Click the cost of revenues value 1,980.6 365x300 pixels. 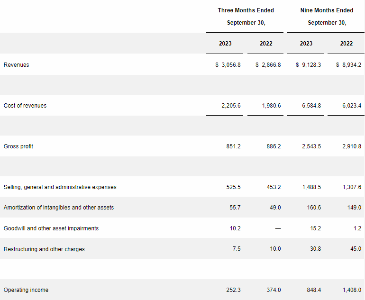271,106
